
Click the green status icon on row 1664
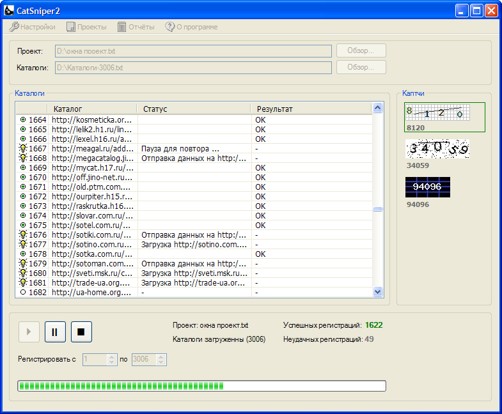(23, 119)
